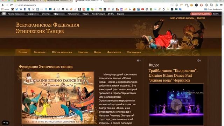The image size is (224, 126).
Task: Select the Фотогалерея navigation tab
Action: (x=114, y=52)
